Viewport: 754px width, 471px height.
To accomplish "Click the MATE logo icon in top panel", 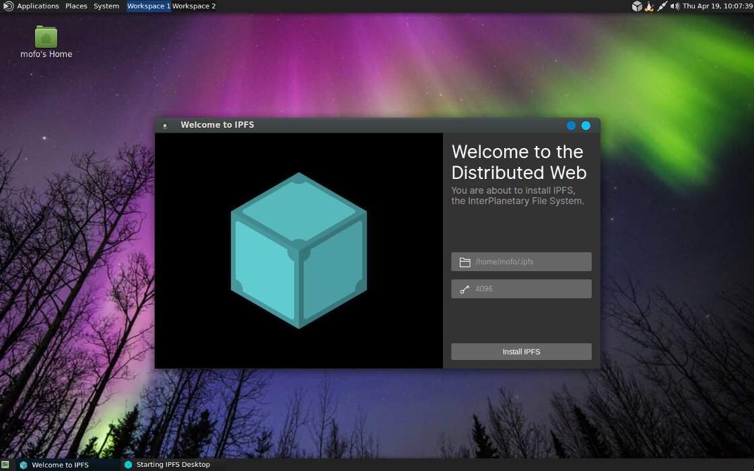I will coord(8,6).
